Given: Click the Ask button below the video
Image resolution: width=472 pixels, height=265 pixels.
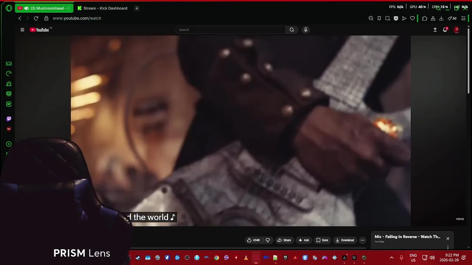Looking at the screenshot, I should coord(303,240).
